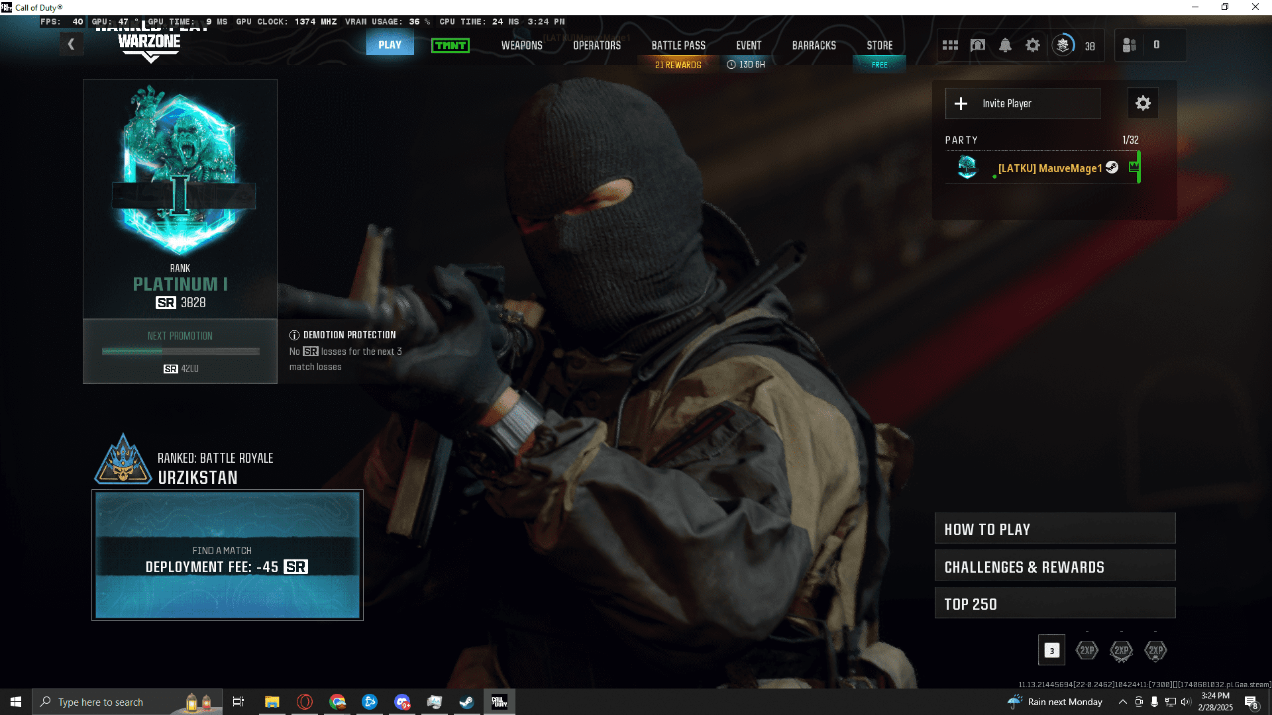Click the first 2XP token icon
This screenshot has height=715, width=1272.
tap(1087, 650)
